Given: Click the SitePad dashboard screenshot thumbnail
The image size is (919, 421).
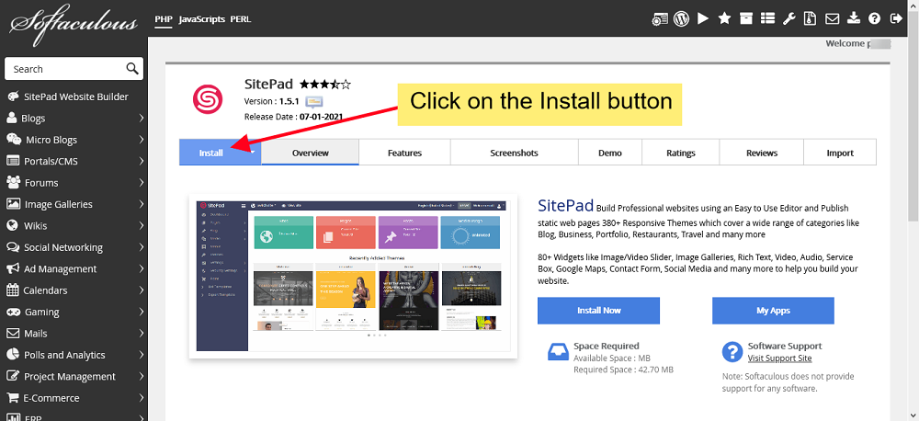Looking at the screenshot, I should pos(353,276).
